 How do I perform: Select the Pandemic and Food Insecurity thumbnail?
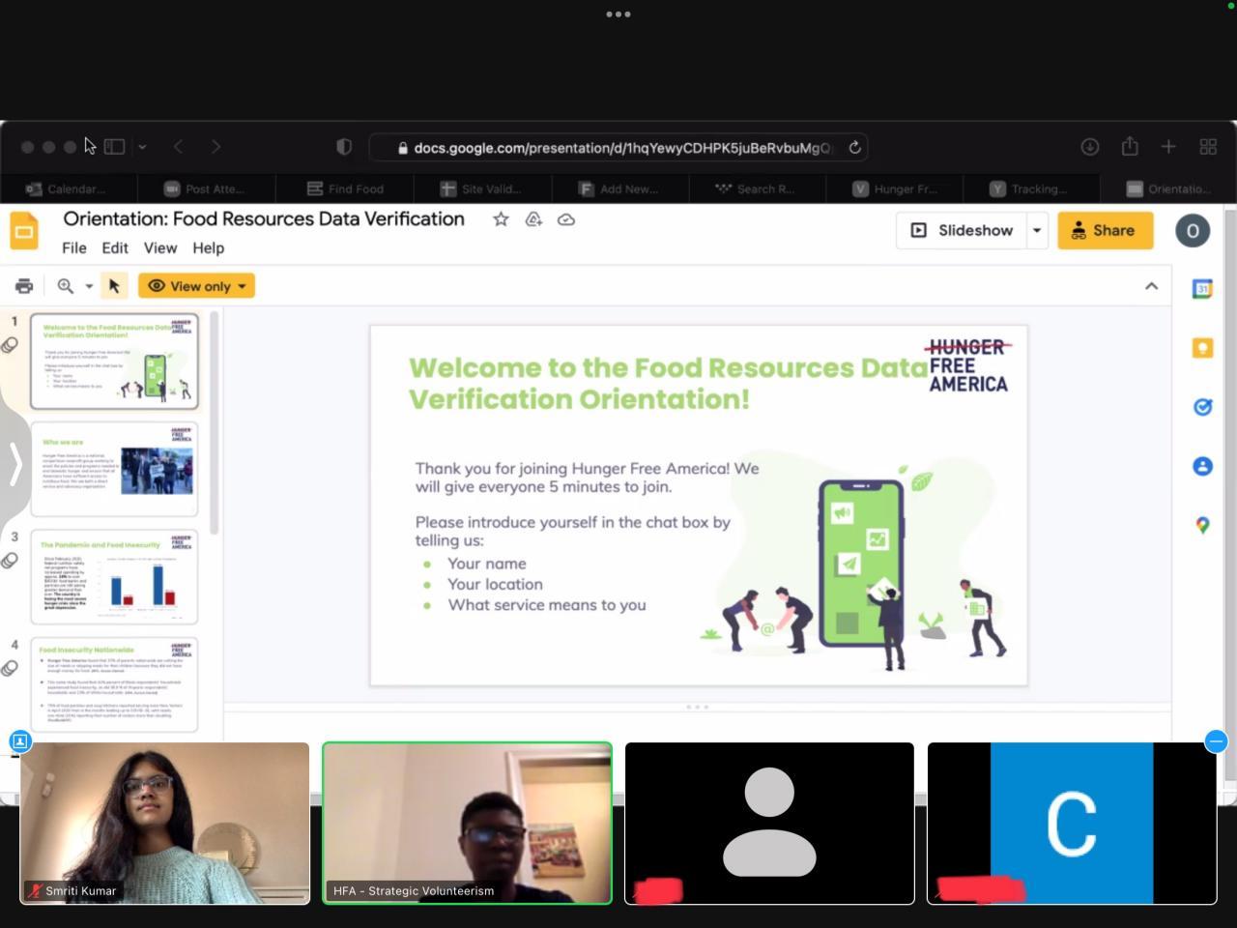[114, 576]
